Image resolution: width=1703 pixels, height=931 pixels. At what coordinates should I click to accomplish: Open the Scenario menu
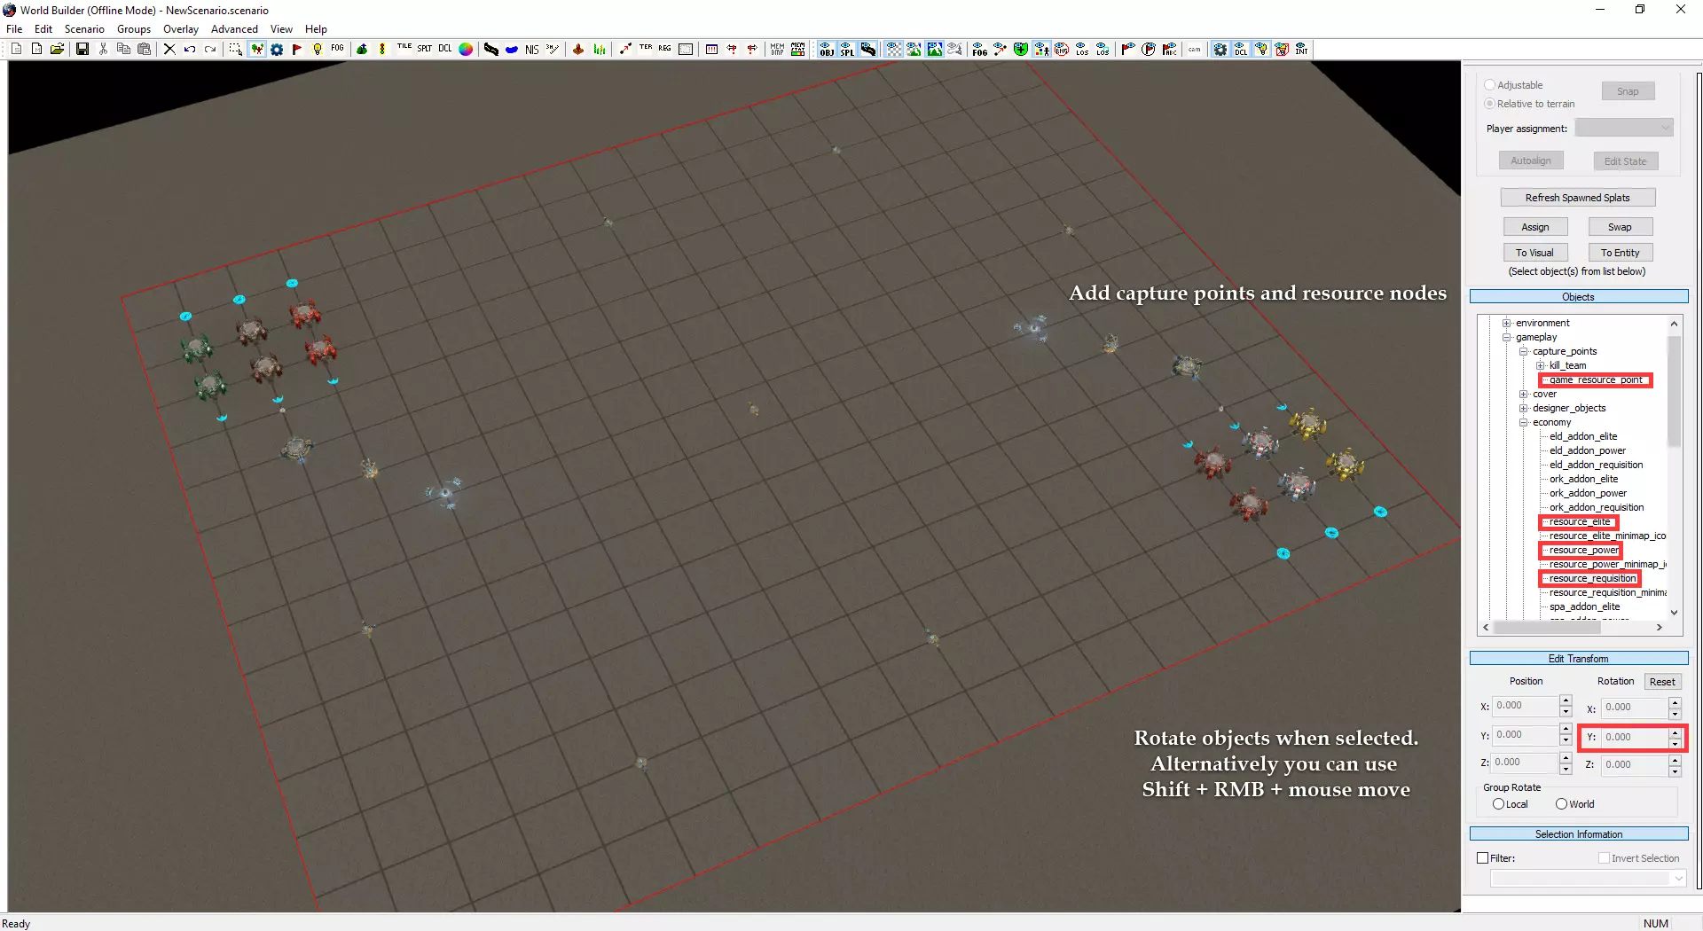point(84,29)
